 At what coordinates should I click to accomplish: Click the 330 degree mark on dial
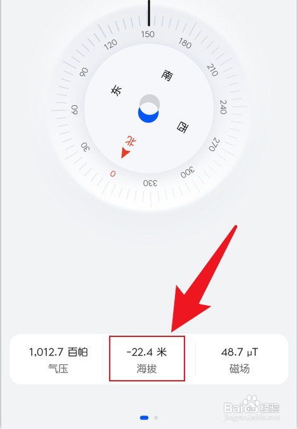150,183
